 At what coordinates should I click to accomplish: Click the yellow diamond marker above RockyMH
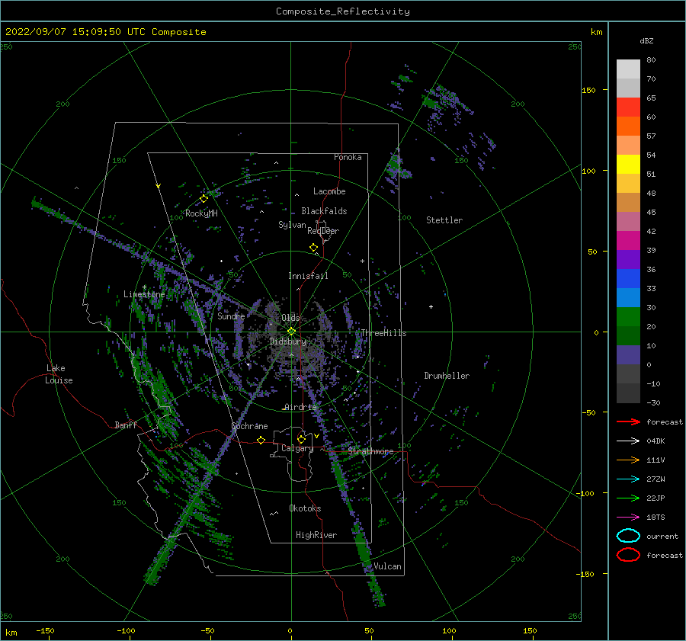point(204,199)
